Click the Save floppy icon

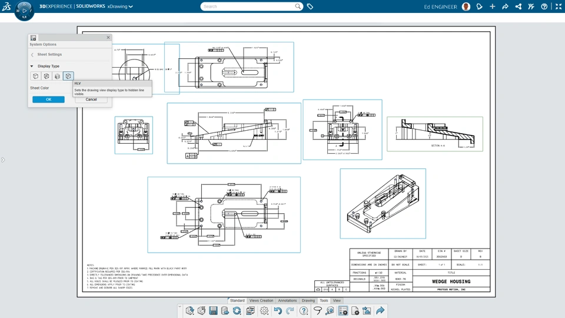coord(213,310)
